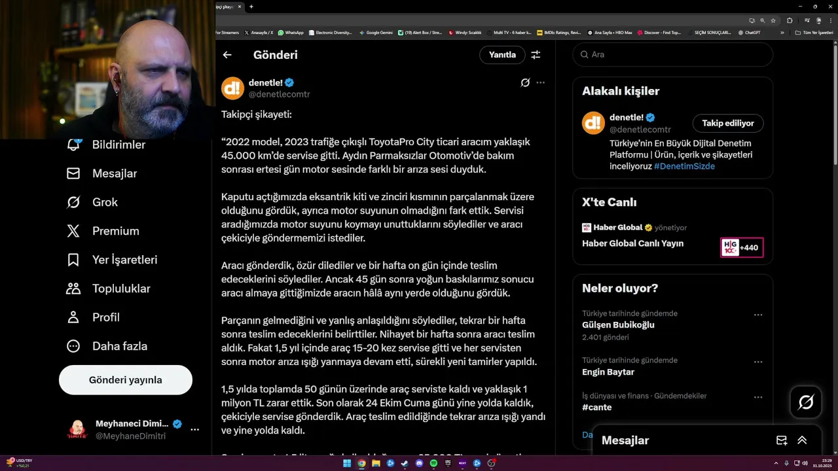Click the Takip ediyor button
838x471 pixels.
(728, 123)
